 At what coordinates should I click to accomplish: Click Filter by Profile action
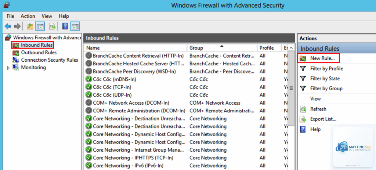point(326,69)
